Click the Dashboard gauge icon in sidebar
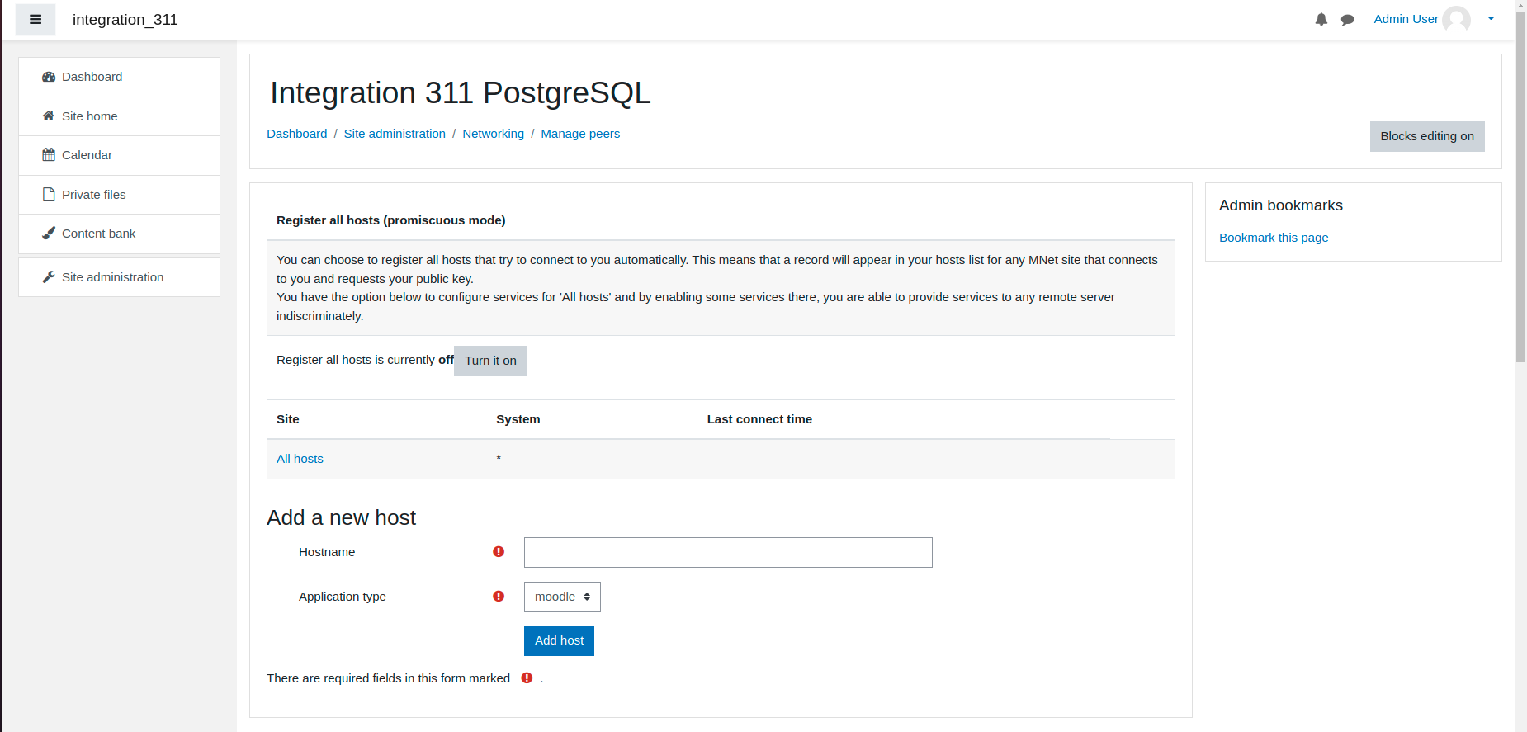1527x732 pixels. pos(49,77)
